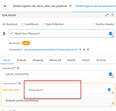Choose the Section Header radio option

click(94, 24)
